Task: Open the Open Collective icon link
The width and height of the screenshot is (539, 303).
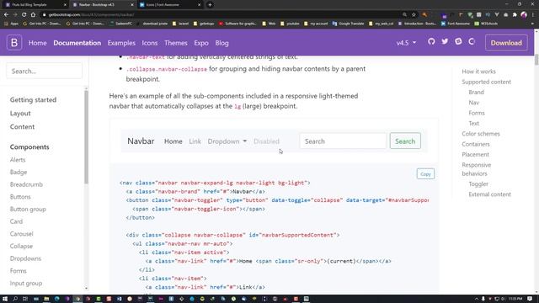Action: pyautogui.click(x=472, y=41)
